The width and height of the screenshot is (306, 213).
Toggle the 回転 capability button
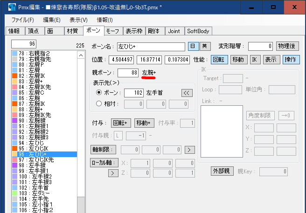tap(219, 60)
